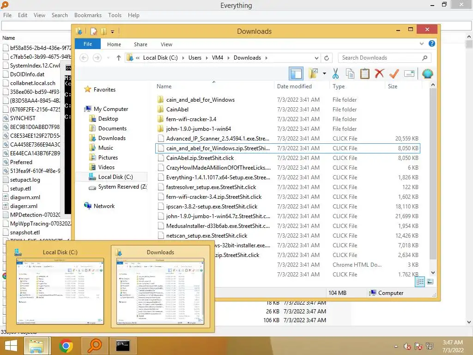
Task: Click the Cut scissors icon
Action: (x=335, y=73)
